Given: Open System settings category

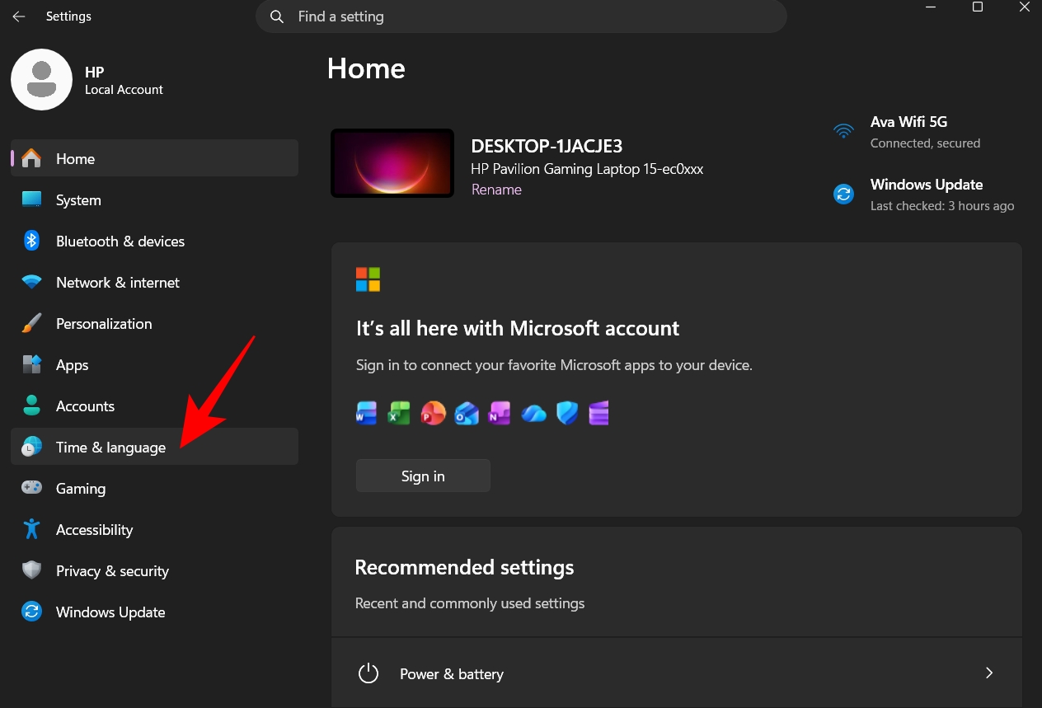Looking at the screenshot, I should (x=154, y=199).
